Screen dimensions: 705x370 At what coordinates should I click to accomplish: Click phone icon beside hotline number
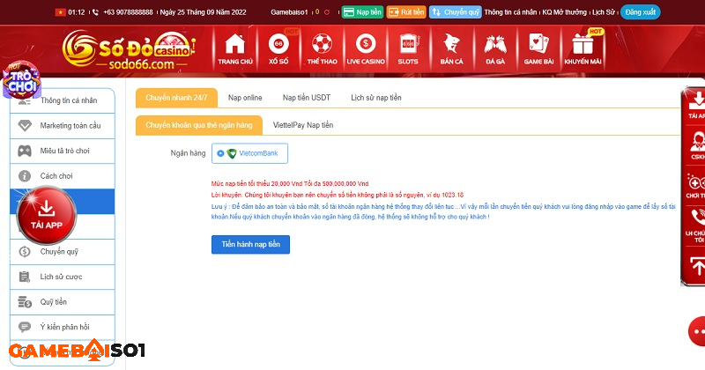point(95,12)
